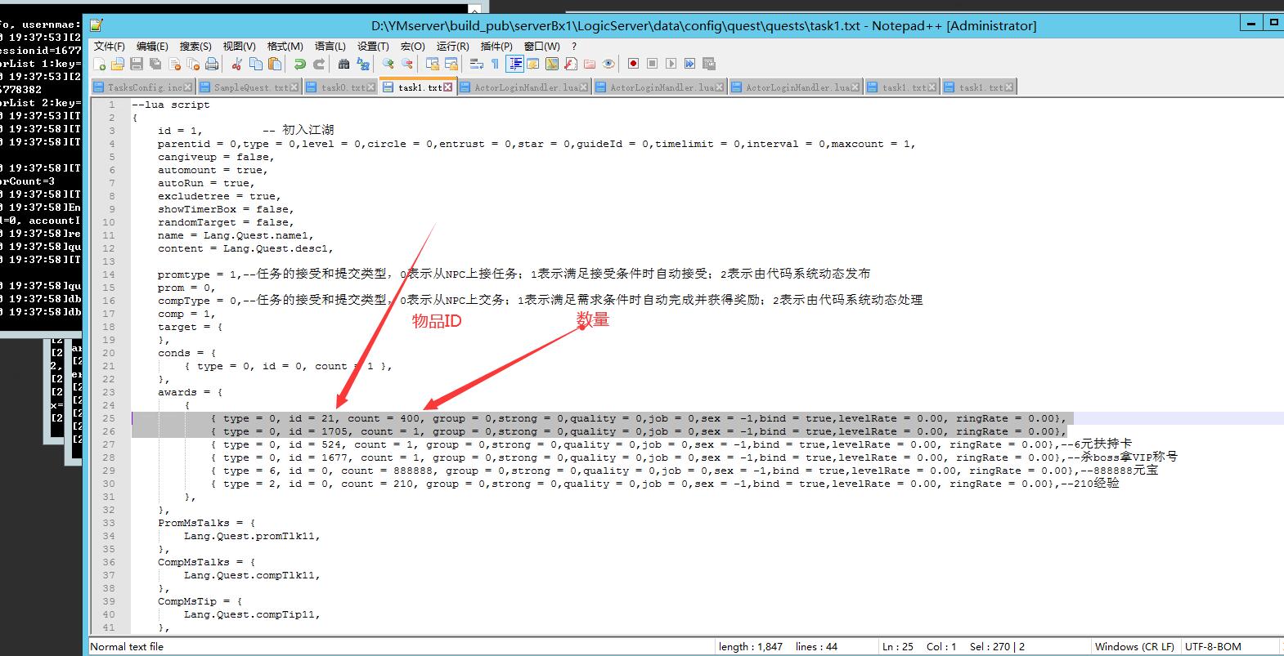Start macro recording with the red dot

point(633,64)
